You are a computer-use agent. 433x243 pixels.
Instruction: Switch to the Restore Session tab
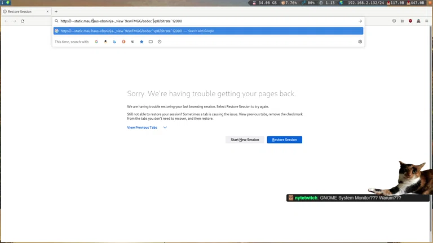pos(25,11)
